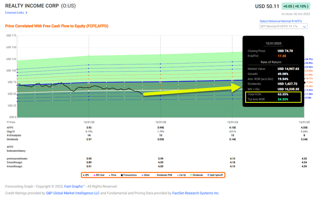Click the Dividends USD 1,427.72 value

coord(287,84)
